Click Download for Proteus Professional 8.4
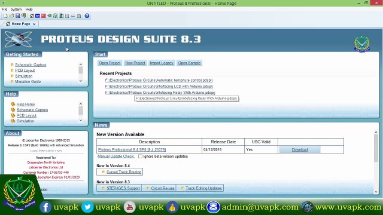Screen dimensions: 383x215 coord(300,150)
